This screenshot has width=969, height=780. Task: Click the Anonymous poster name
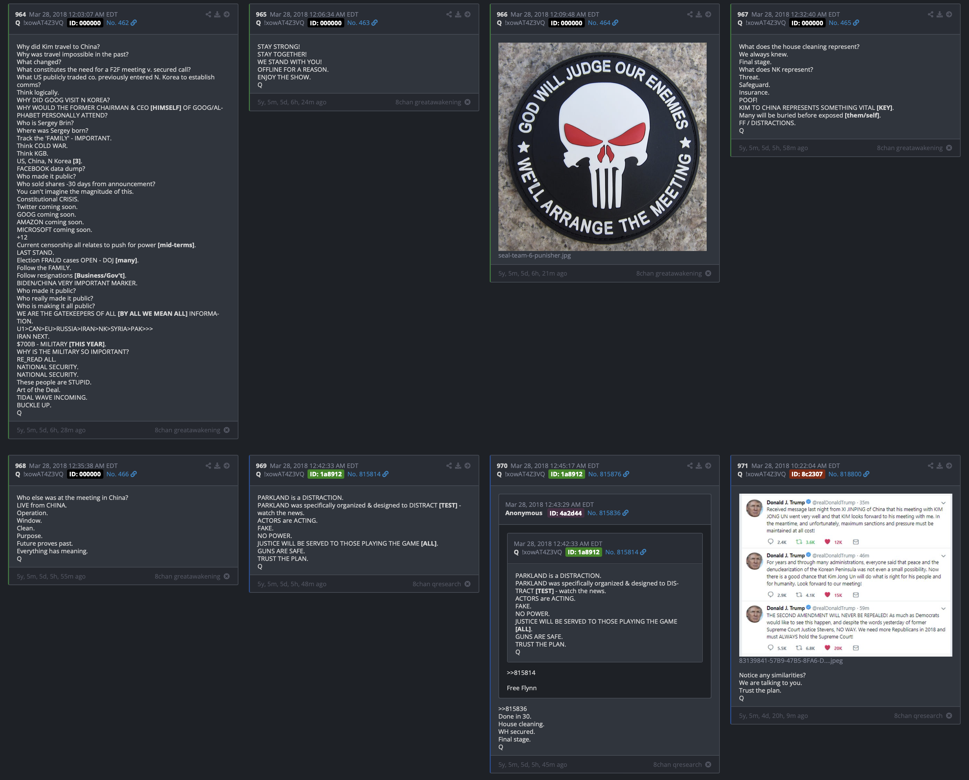tap(524, 513)
